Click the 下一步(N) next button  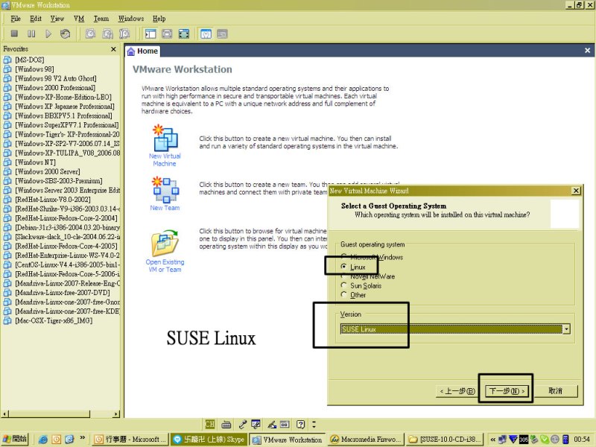[x=507, y=390]
